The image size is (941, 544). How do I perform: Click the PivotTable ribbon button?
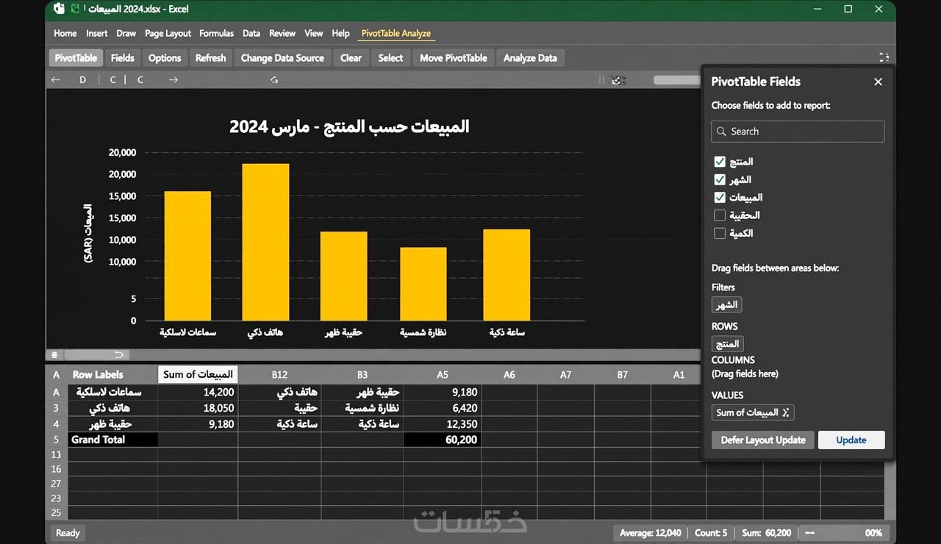point(76,58)
